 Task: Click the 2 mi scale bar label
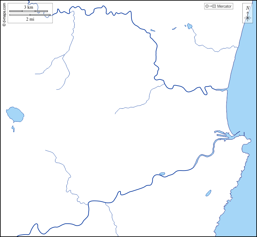[30, 19]
